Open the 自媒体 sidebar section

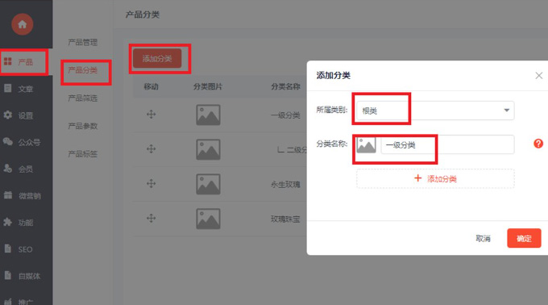(x=29, y=276)
